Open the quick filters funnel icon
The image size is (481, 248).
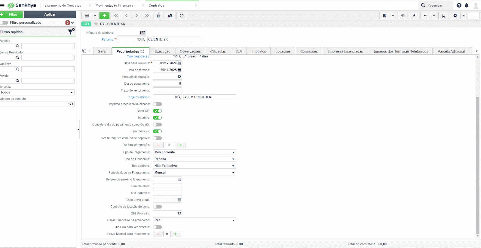[x=71, y=32]
